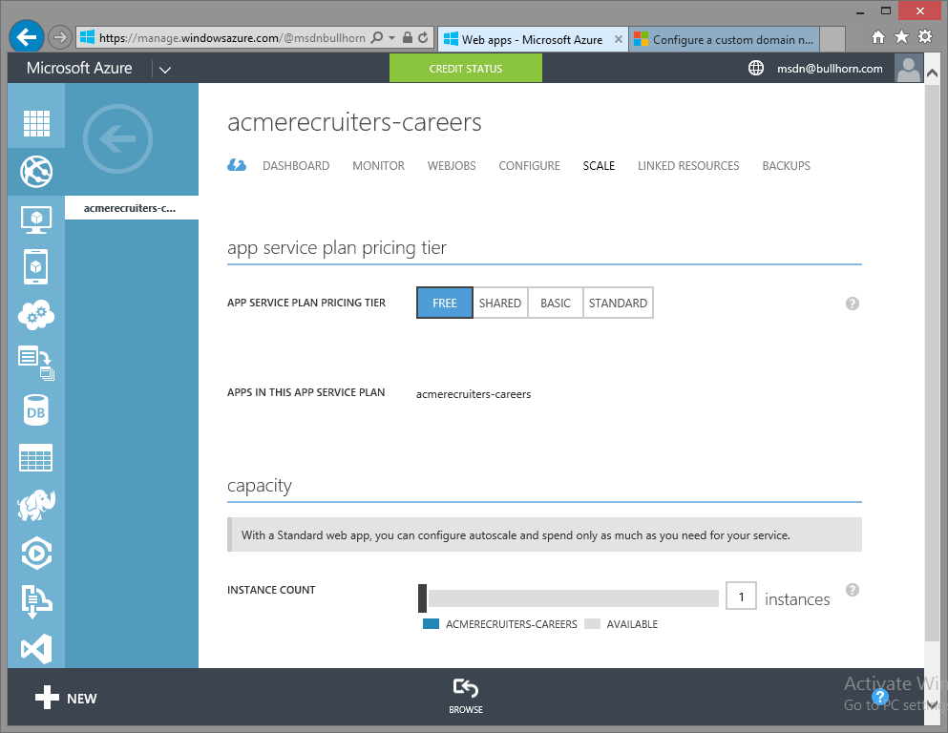Open the CONFIGURE tab
The width and height of the screenshot is (948, 733).
click(x=530, y=165)
